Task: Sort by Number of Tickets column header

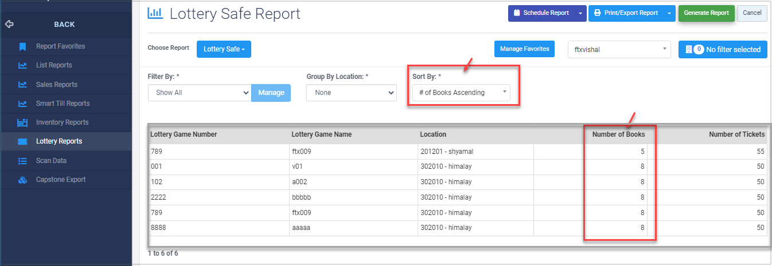Action: point(736,134)
